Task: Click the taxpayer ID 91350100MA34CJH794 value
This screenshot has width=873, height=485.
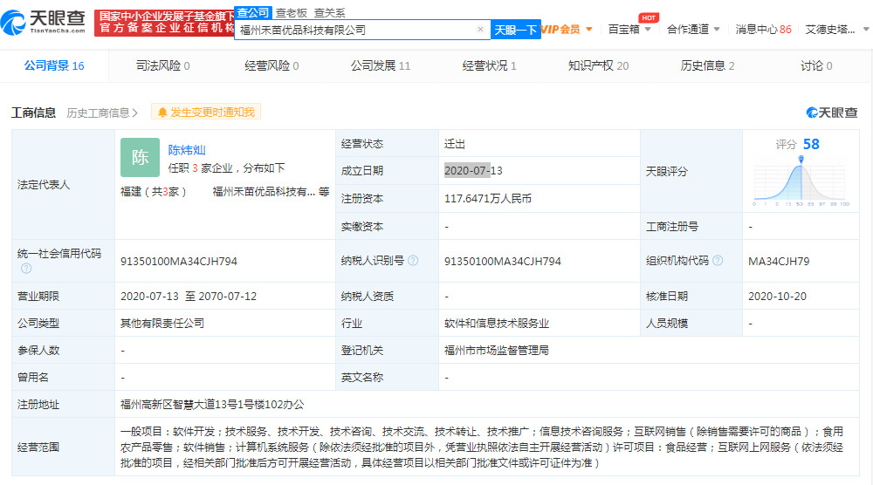Action: click(502, 261)
